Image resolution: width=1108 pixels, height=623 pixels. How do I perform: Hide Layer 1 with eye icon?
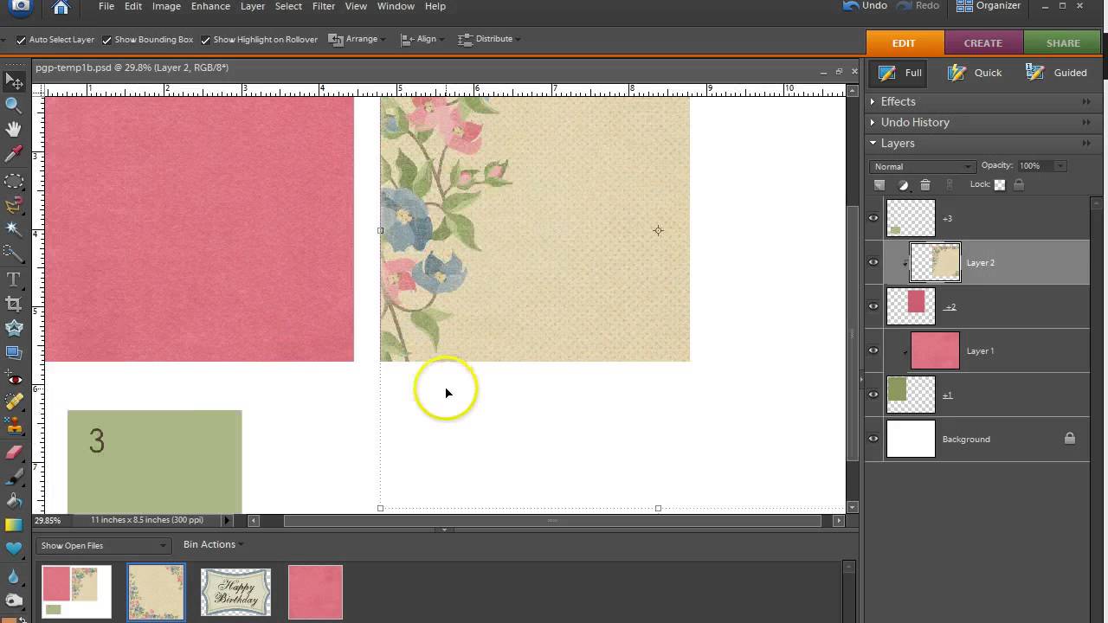873,350
